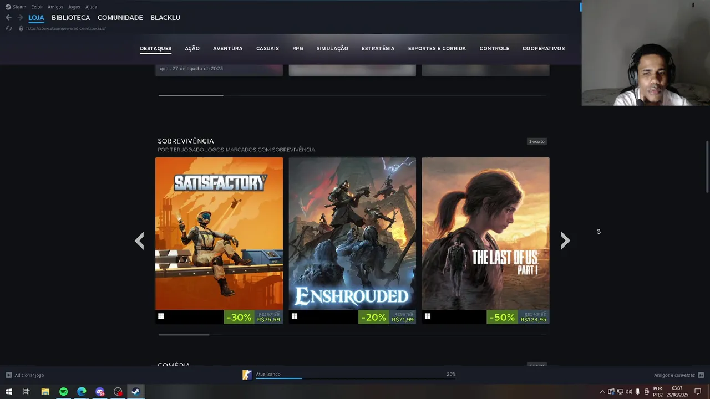Open the BLACKLU profile tab
Viewport: 710px width, 399px height.
coord(165,18)
